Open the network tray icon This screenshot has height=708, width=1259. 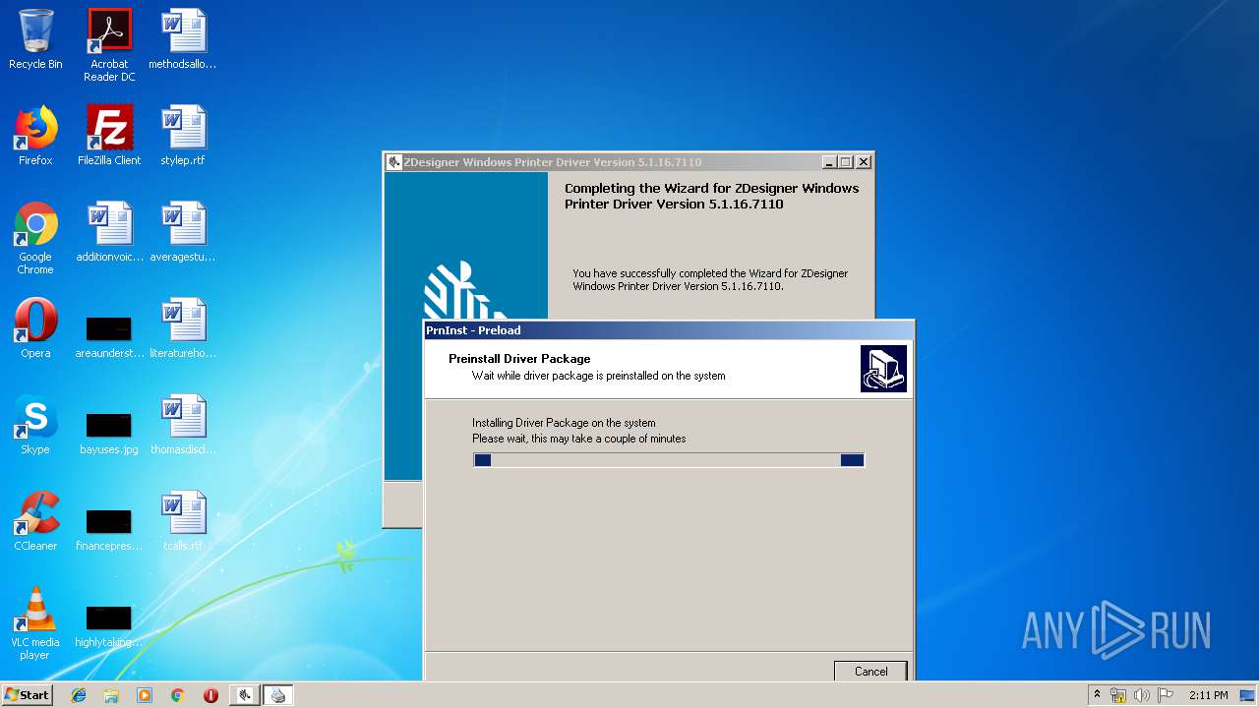(x=1118, y=695)
